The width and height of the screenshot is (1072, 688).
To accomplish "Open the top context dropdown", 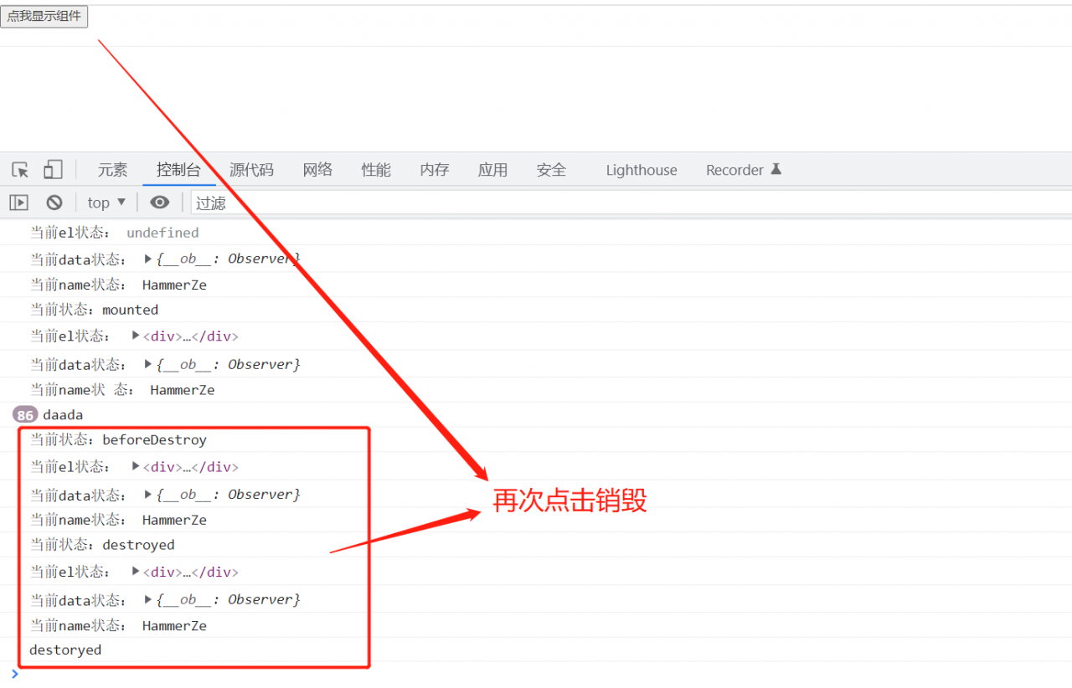I will (106, 203).
